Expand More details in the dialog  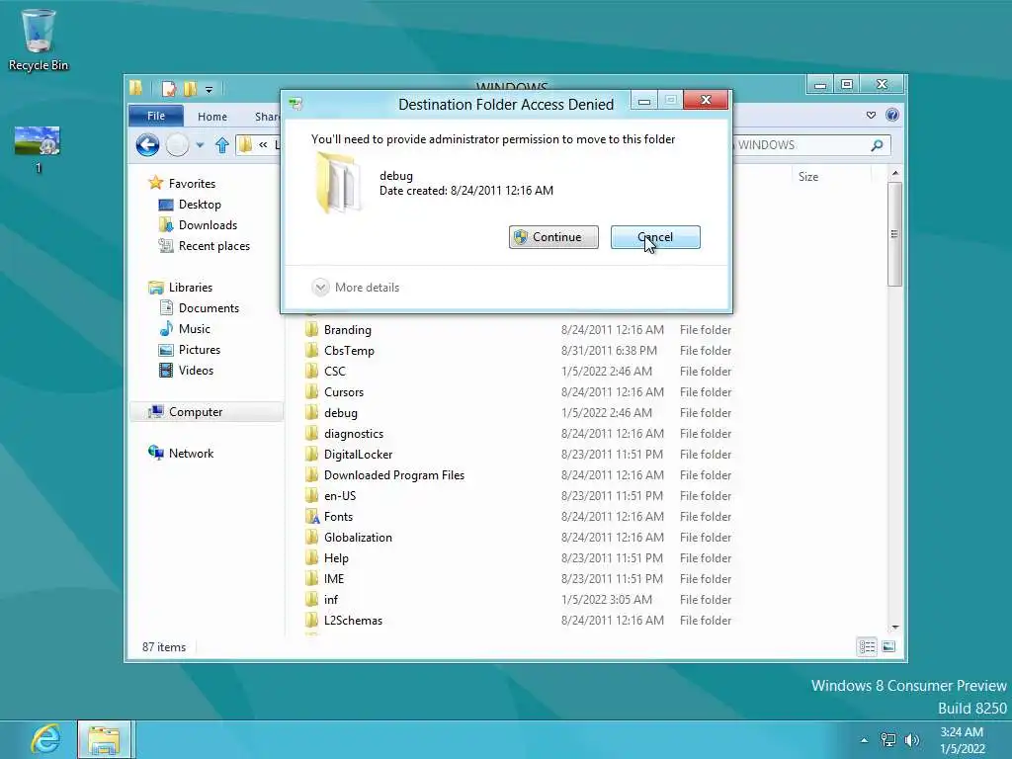click(x=355, y=288)
